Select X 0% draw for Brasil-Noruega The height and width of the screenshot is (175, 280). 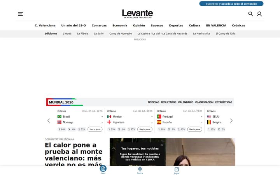click(x=72, y=129)
